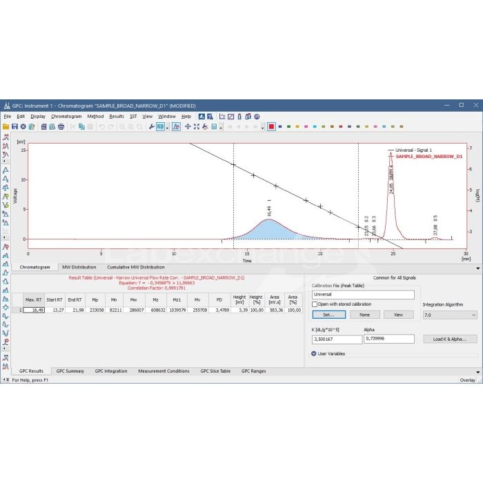The height and width of the screenshot is (483, 483).
Task: Click the green signal color swatch
Action: [x=288, y=126]
